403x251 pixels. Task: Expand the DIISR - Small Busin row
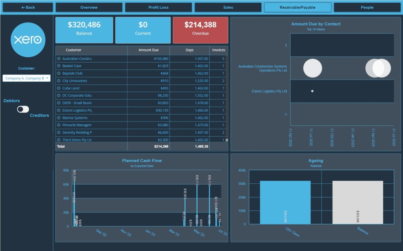59,103
